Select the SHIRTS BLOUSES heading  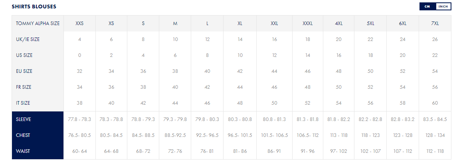point(34,6)
